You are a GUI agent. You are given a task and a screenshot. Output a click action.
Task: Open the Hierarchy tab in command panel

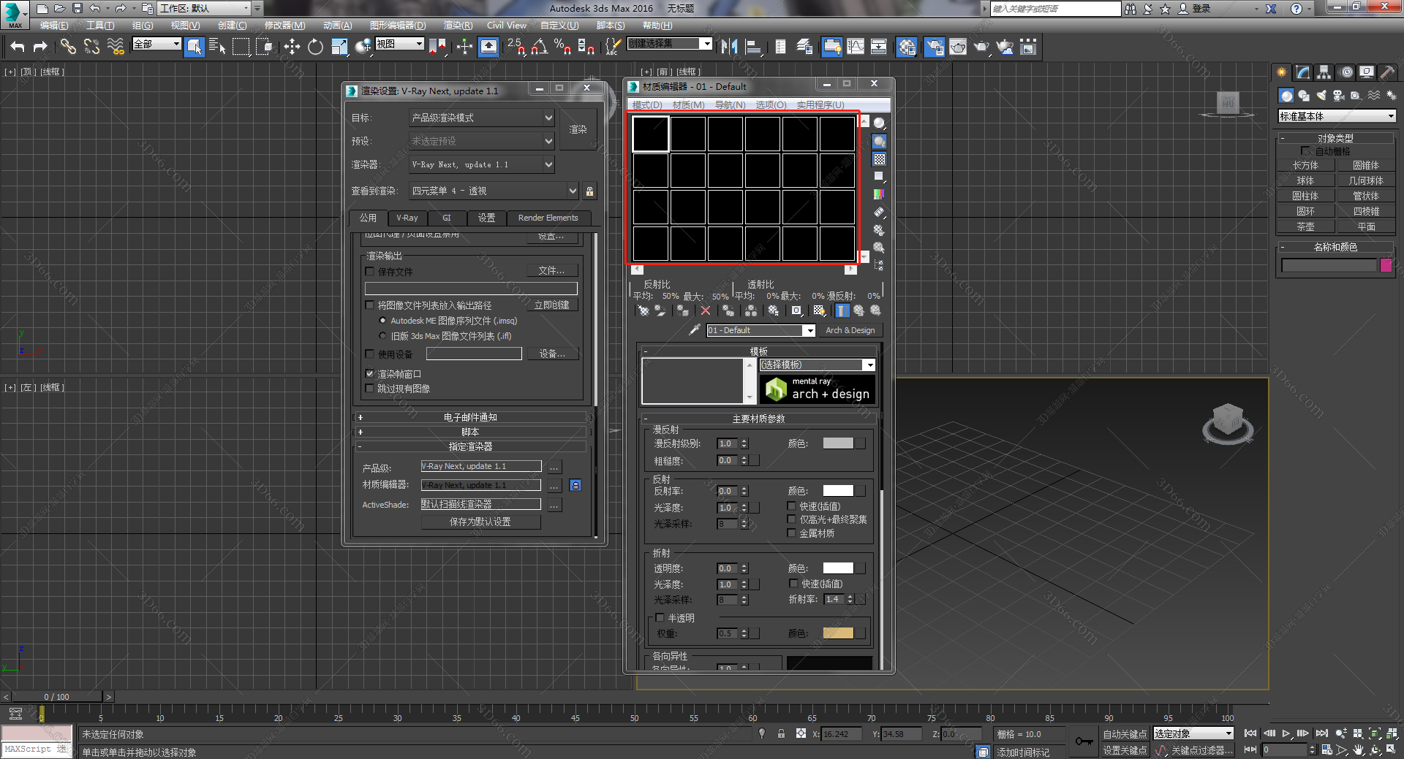point(1324,72)
